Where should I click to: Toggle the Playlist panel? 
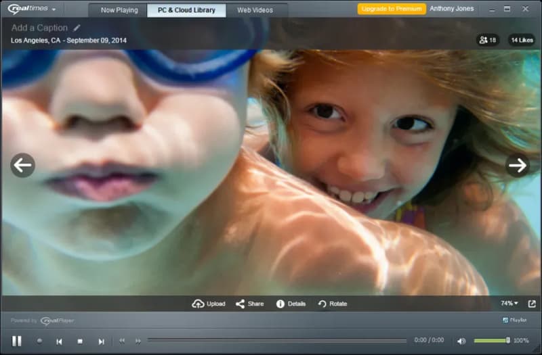(515, 321)
